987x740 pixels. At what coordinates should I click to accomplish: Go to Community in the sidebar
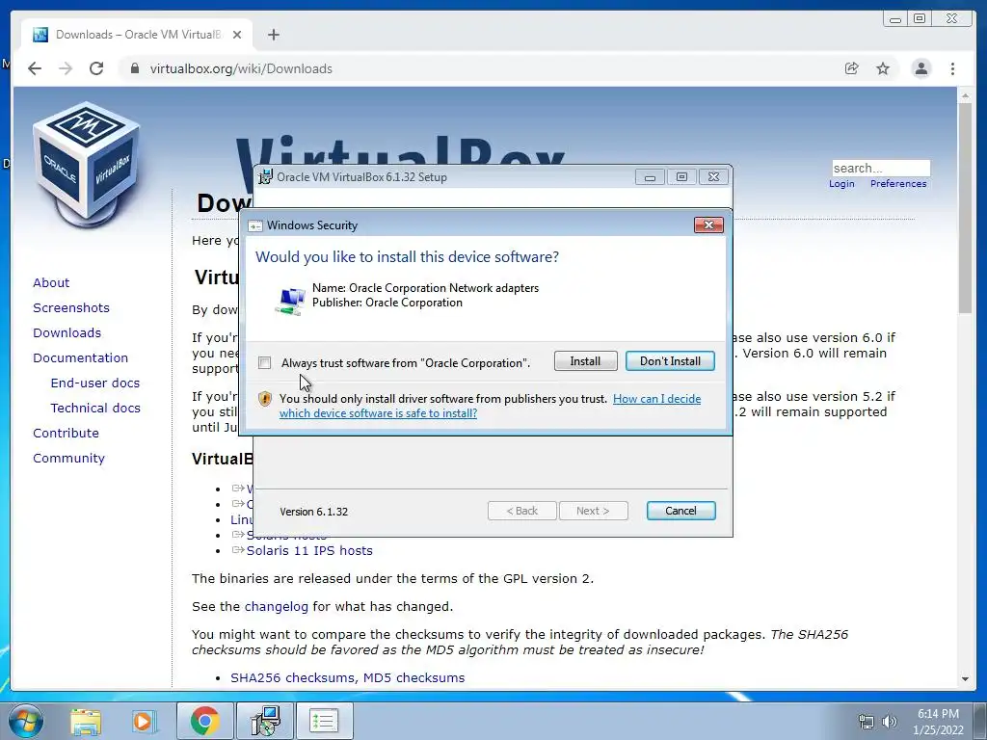tap(68, 459)
